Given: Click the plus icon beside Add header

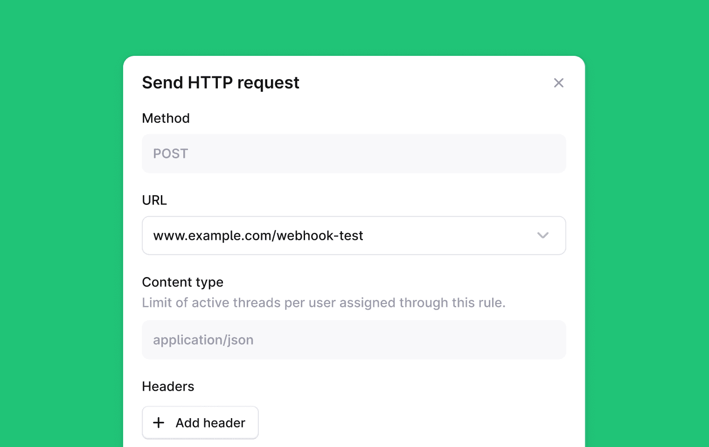Looking at the screenshot, I should pos(159,423).
